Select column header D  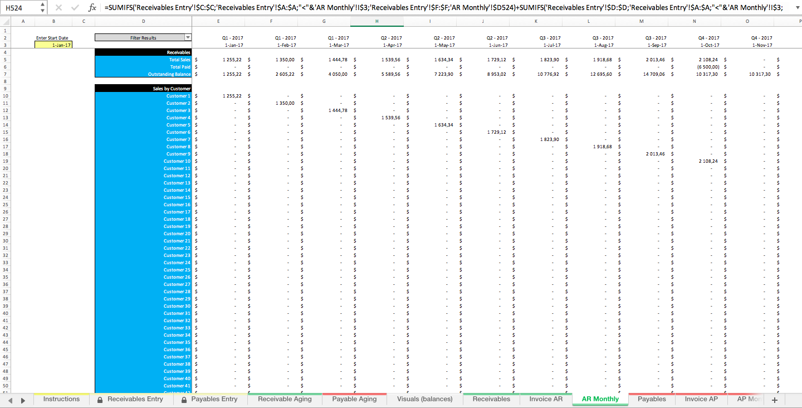click(143, 21)
